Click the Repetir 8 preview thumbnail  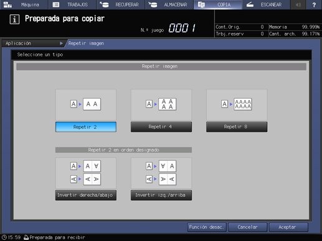tap(237, 104)
